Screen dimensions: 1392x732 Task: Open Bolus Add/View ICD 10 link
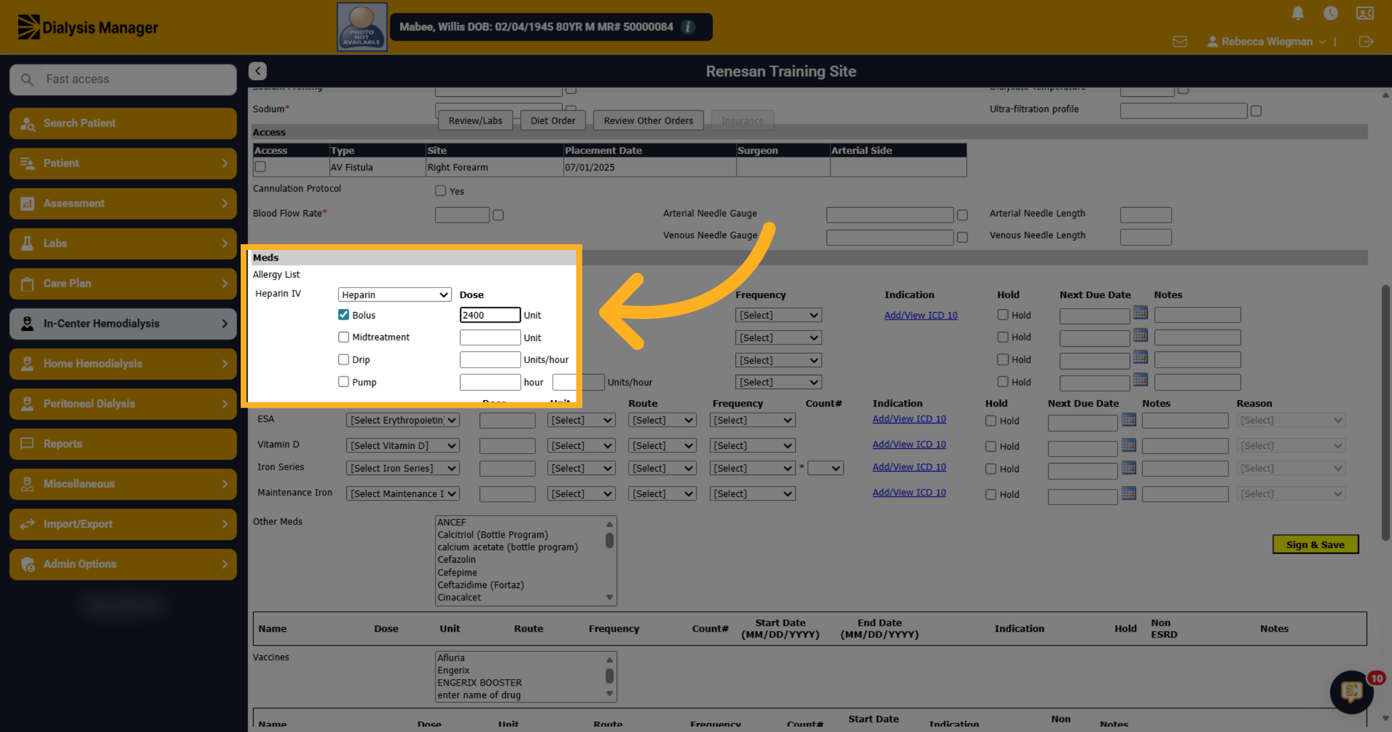coord(920,315)
